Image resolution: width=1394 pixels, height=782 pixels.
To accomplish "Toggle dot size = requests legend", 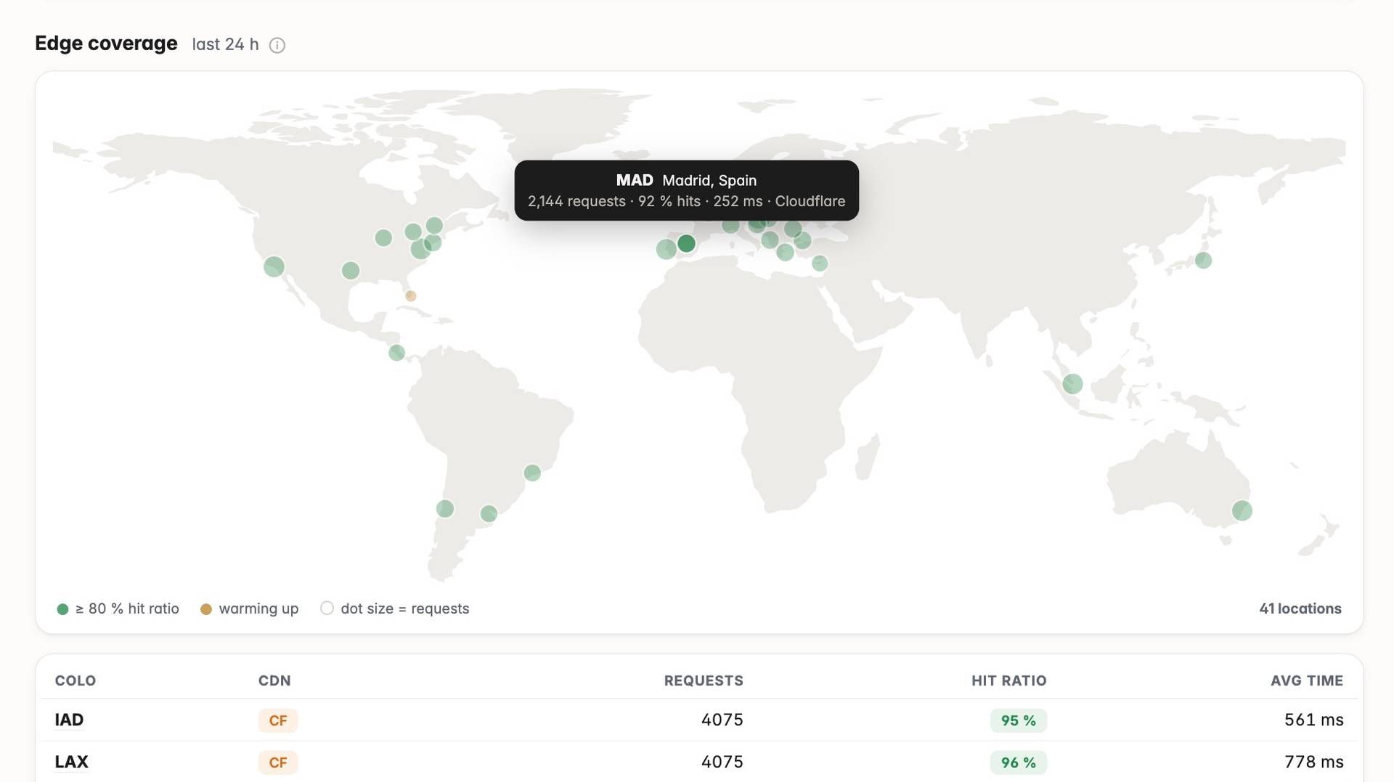I will [395, 608].
